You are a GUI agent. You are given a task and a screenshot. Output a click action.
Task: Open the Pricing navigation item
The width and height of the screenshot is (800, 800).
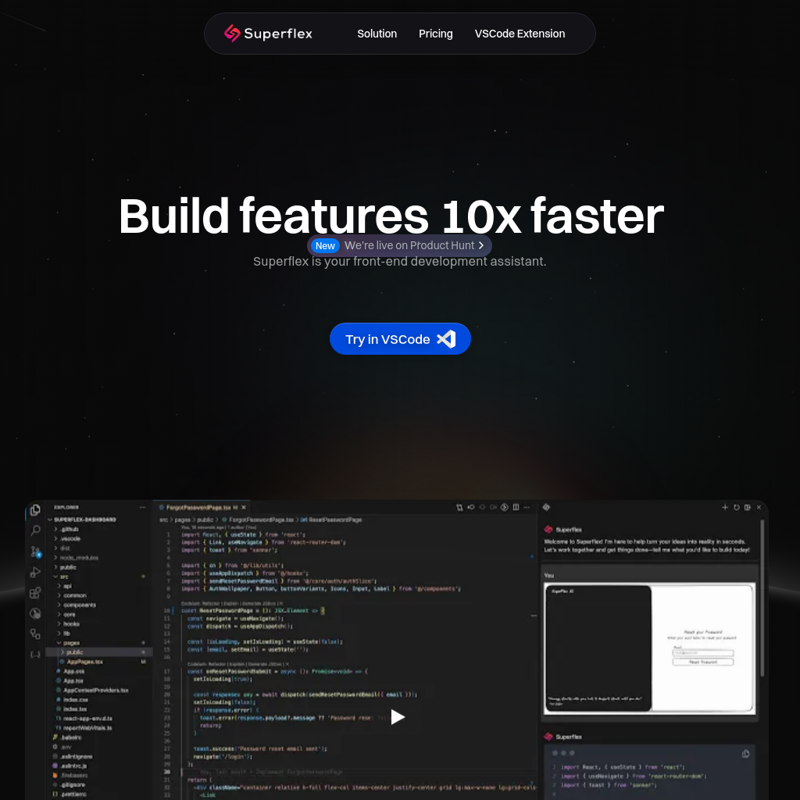pos(435,34)
